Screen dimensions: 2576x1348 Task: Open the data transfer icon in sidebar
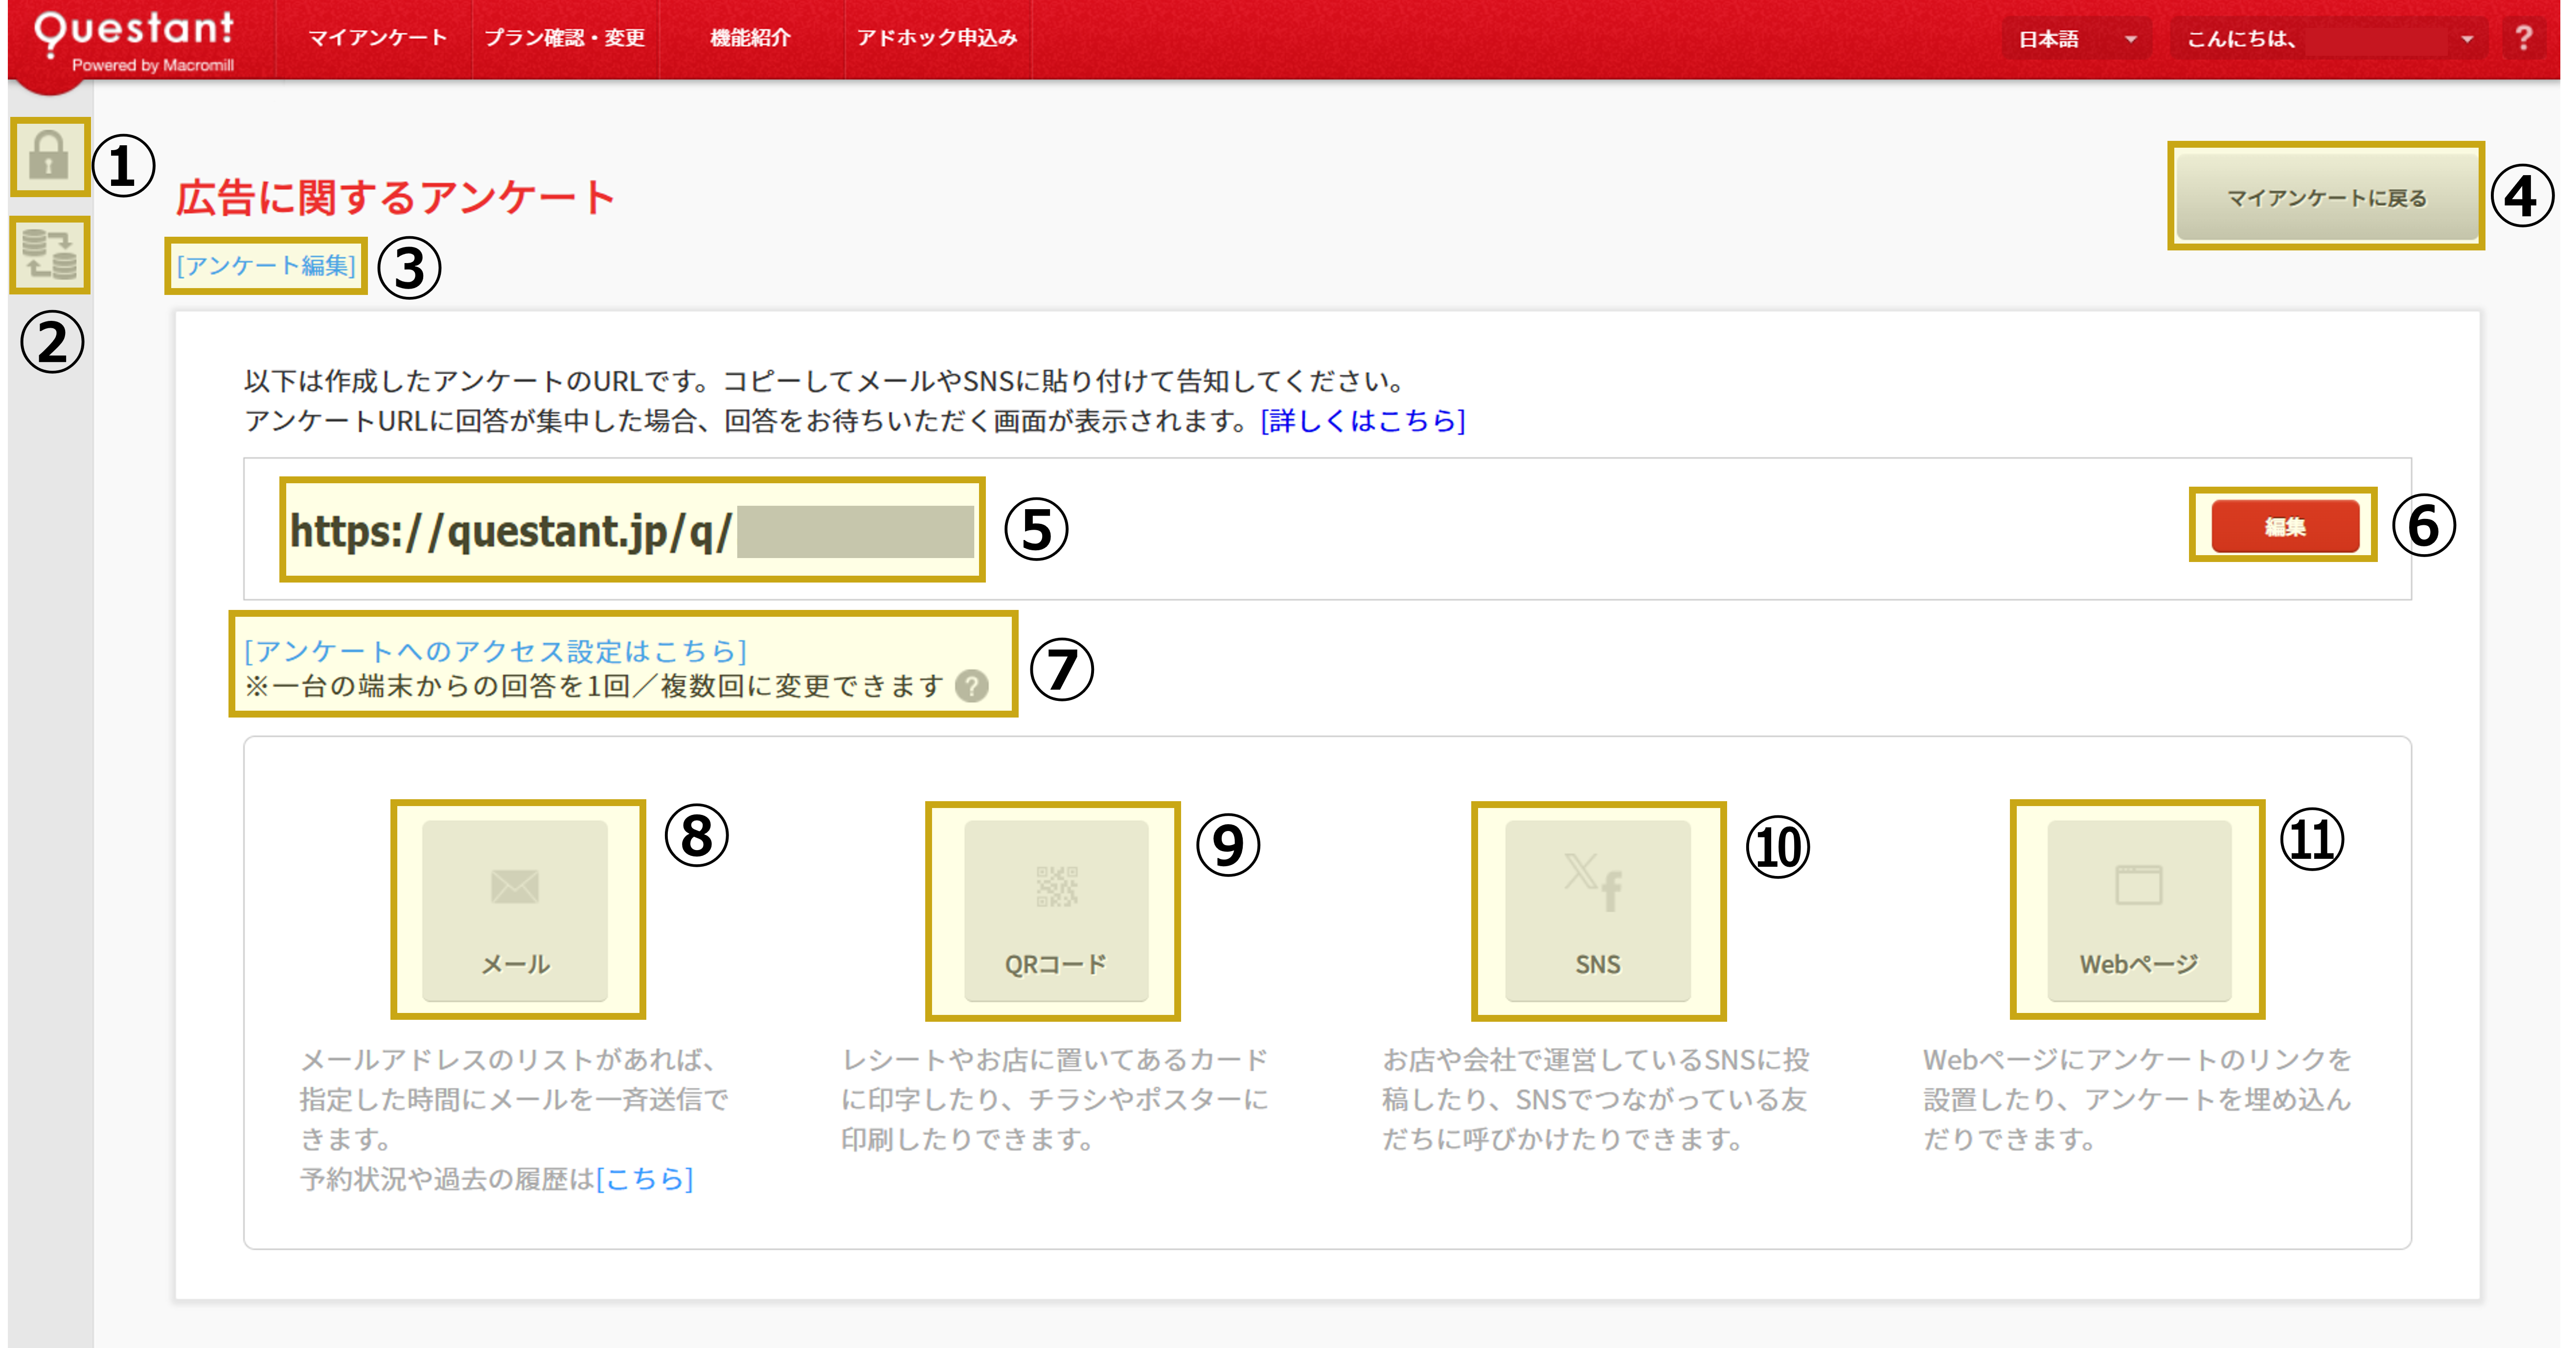tap(50, 255)
